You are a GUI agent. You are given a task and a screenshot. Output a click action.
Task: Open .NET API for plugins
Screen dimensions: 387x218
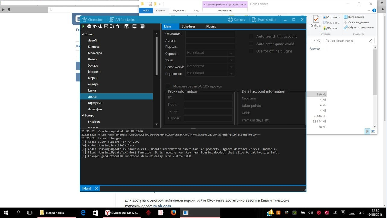click(x=122, y=20)
